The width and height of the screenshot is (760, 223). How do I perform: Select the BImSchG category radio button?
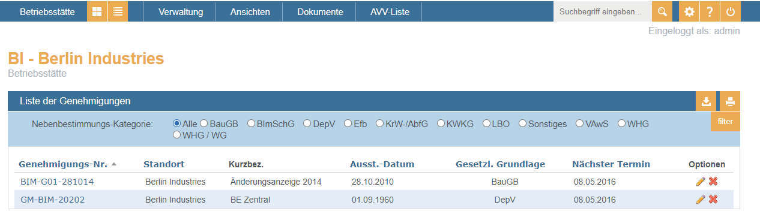coord(251,123)
